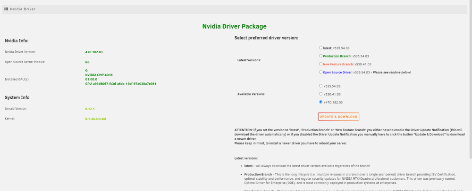Choose available version v530.41.03 radio
This screenshot has width=472, height=191.
(320, 94)
